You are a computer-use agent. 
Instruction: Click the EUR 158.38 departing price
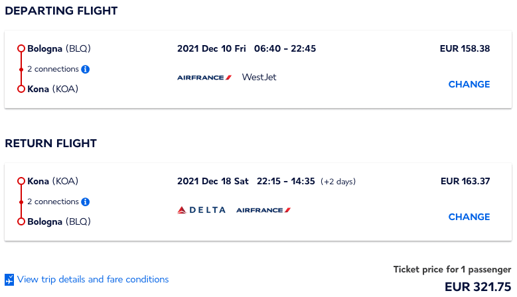pyautogui.click(x=465, y=48)
